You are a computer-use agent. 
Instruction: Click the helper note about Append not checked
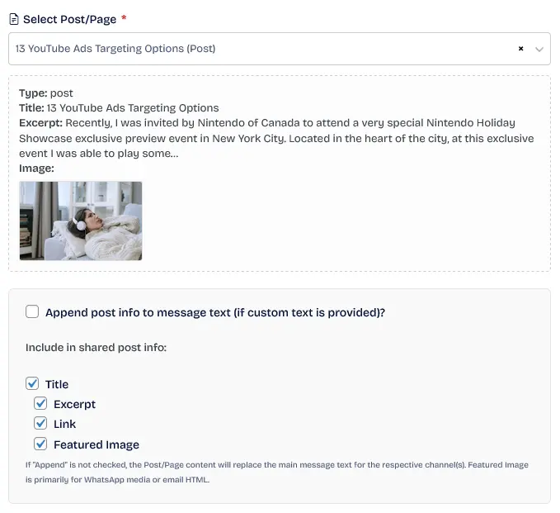coord(277,473)
